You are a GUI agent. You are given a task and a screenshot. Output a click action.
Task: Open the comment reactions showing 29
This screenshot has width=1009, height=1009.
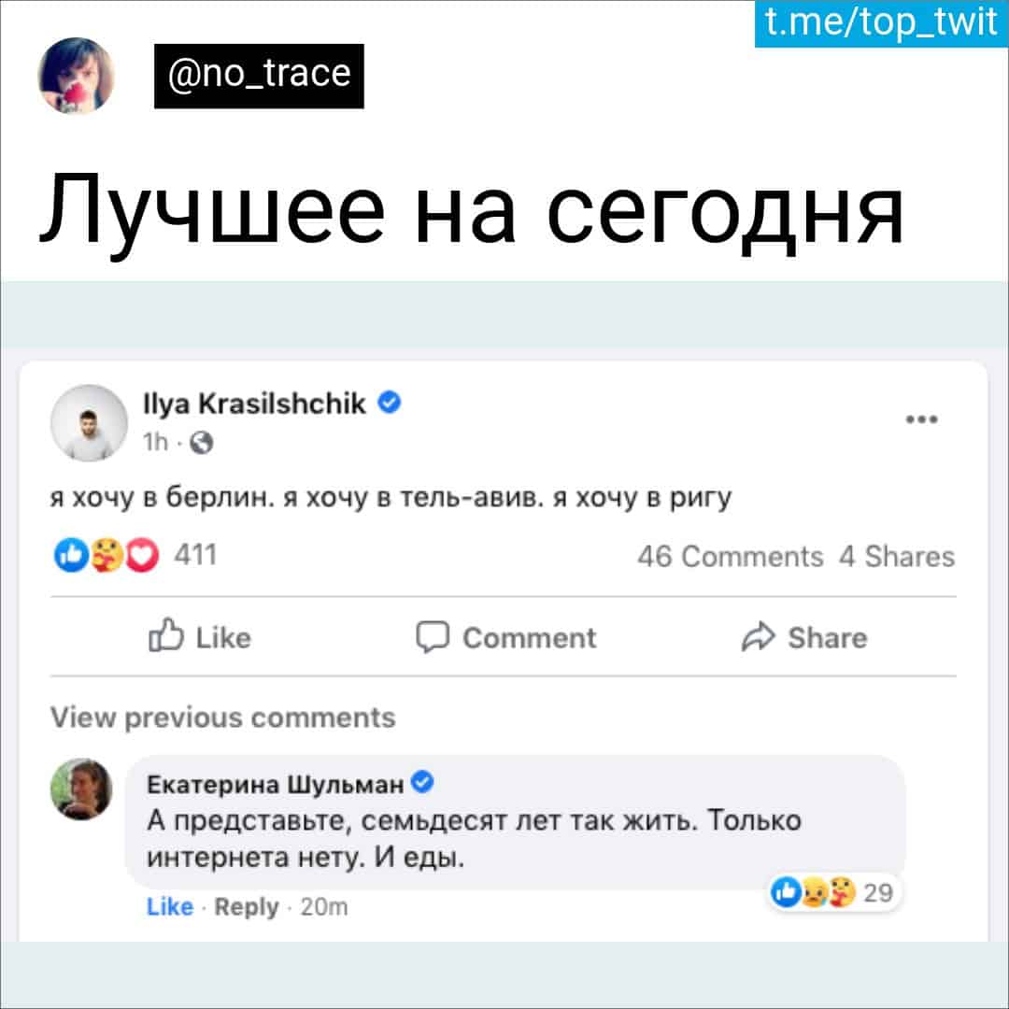(x=833, y=892)
